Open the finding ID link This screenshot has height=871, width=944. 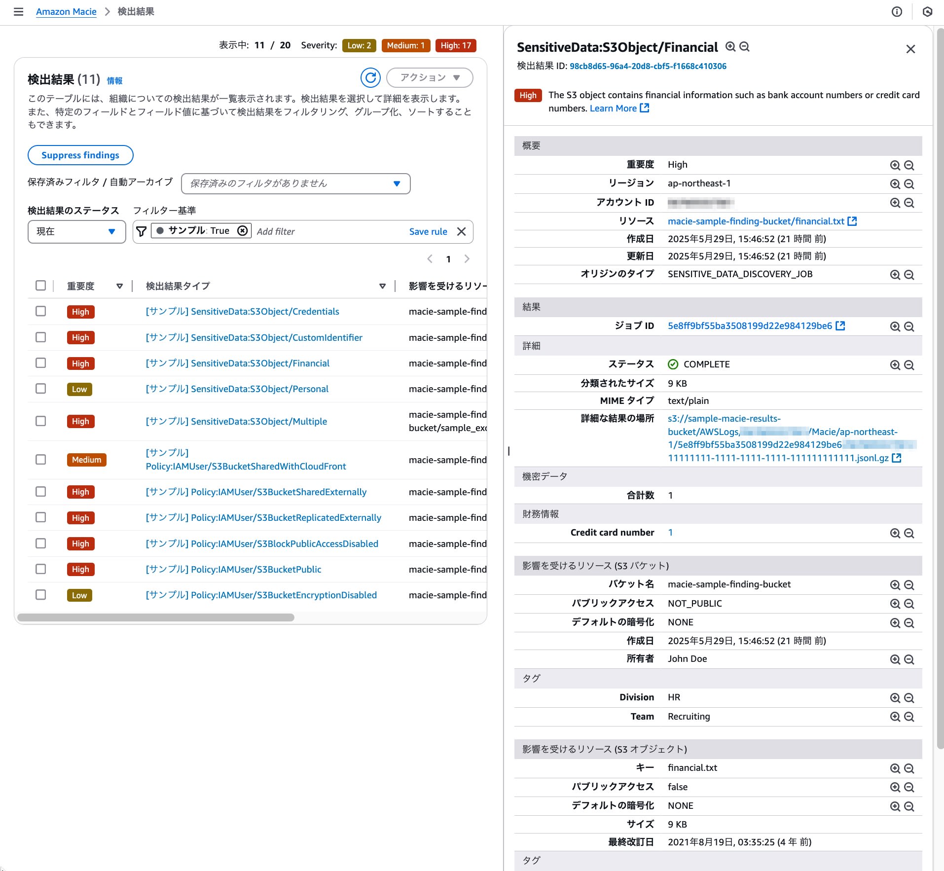click(648, 66)
